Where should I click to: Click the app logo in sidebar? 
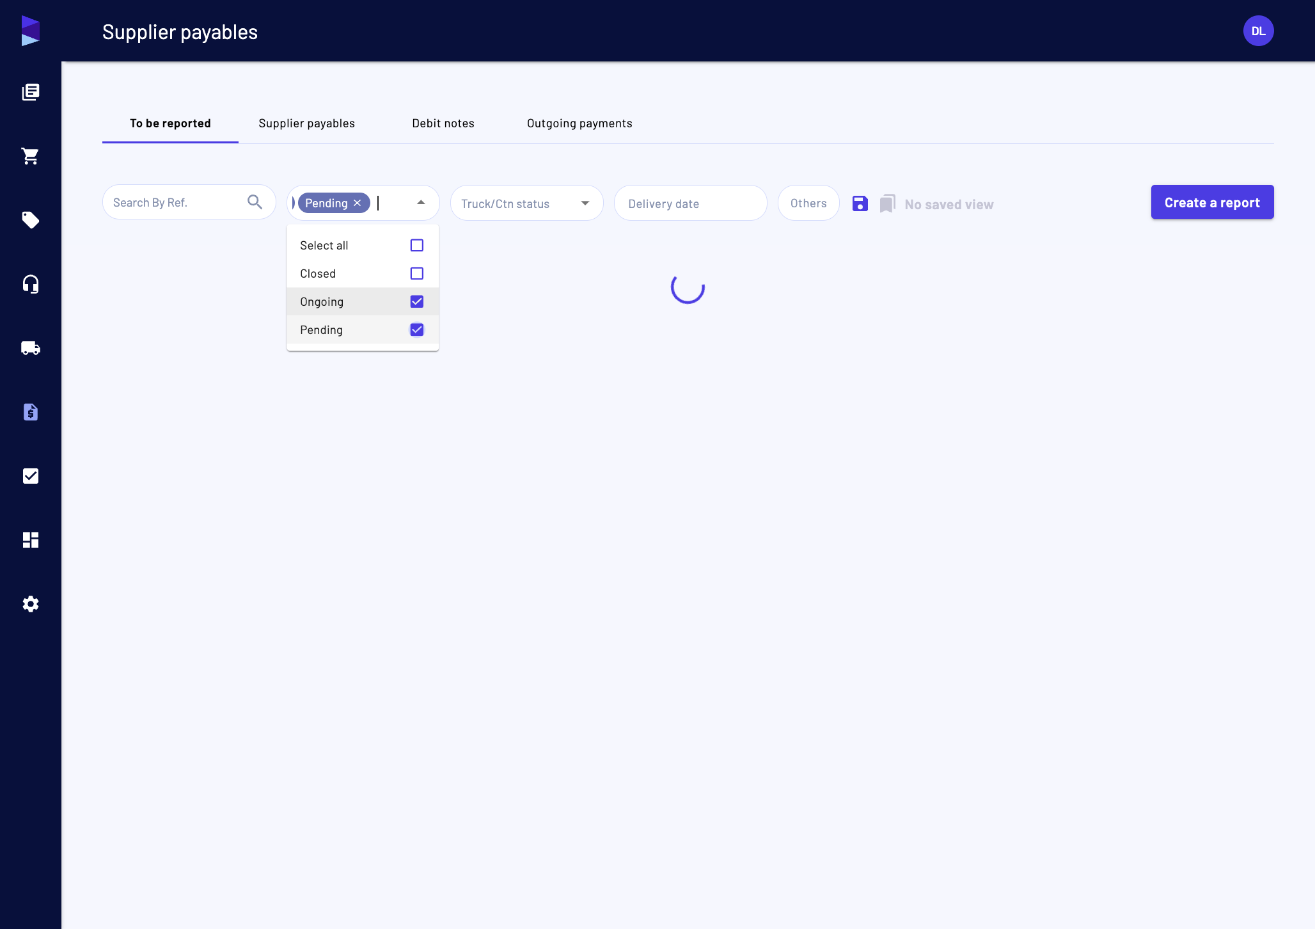pos(31,31)
